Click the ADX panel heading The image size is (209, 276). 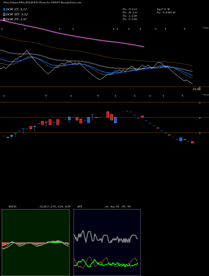click(x=79, y=207)
